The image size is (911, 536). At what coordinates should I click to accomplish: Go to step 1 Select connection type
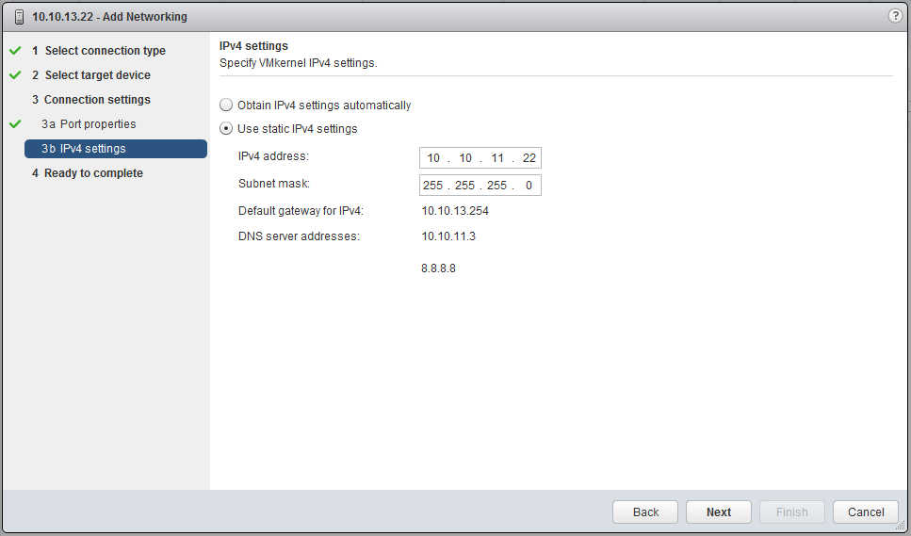99,51
